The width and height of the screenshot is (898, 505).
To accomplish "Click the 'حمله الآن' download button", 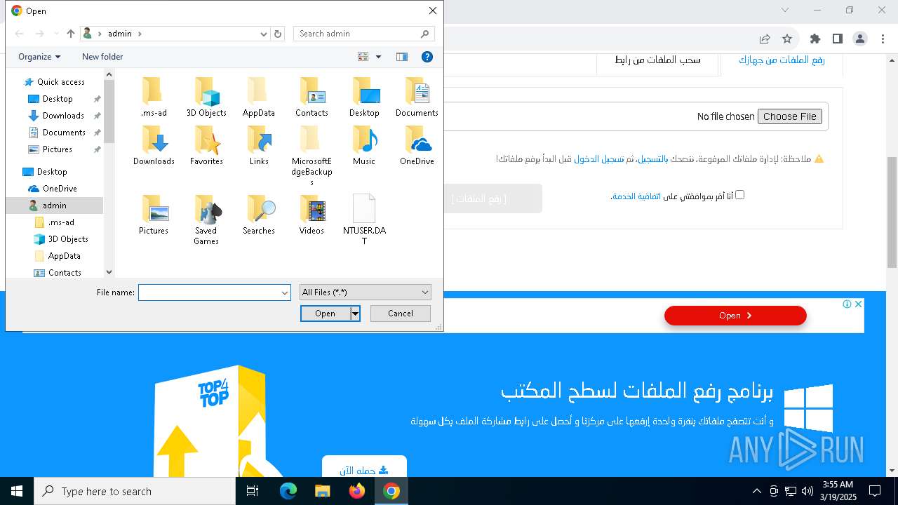I will click(364, 470).
